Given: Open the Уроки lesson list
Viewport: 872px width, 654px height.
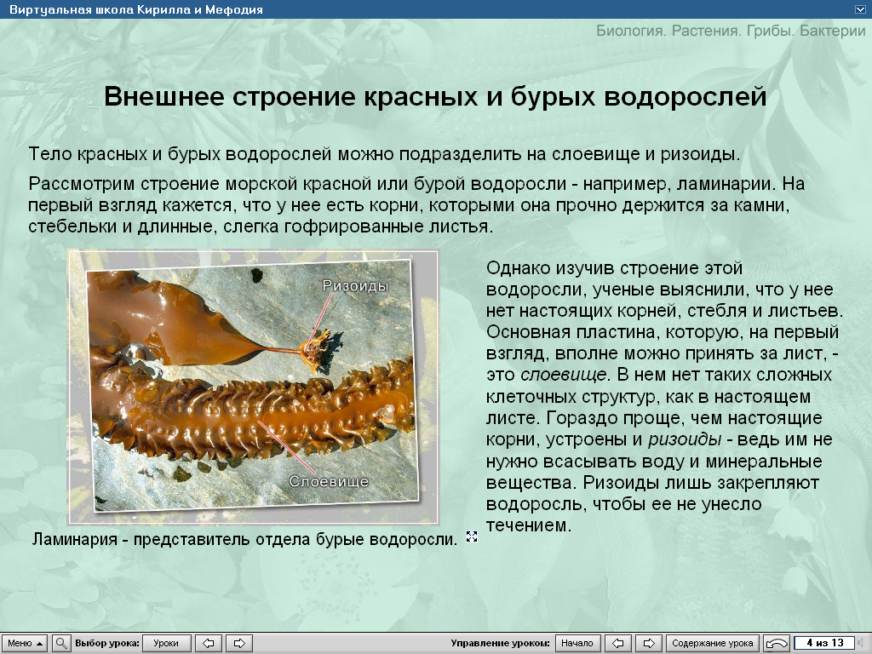Looking at the screenshot, I should tap(166, 643).
